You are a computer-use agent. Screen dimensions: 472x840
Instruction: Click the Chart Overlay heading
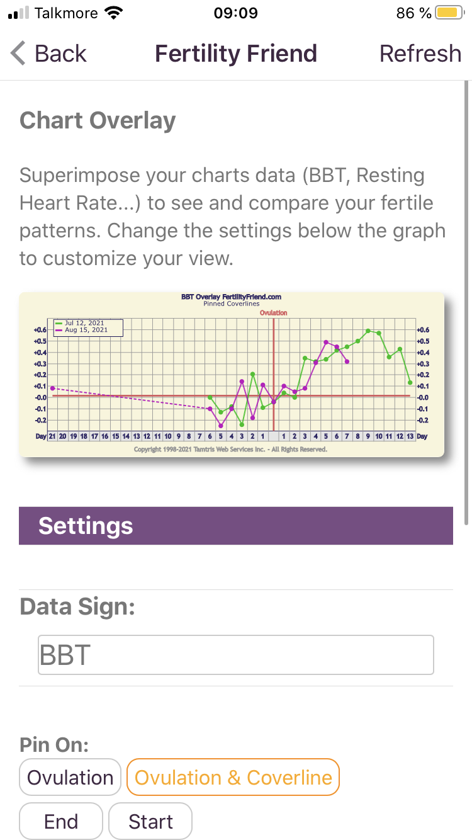pos(98,120)
